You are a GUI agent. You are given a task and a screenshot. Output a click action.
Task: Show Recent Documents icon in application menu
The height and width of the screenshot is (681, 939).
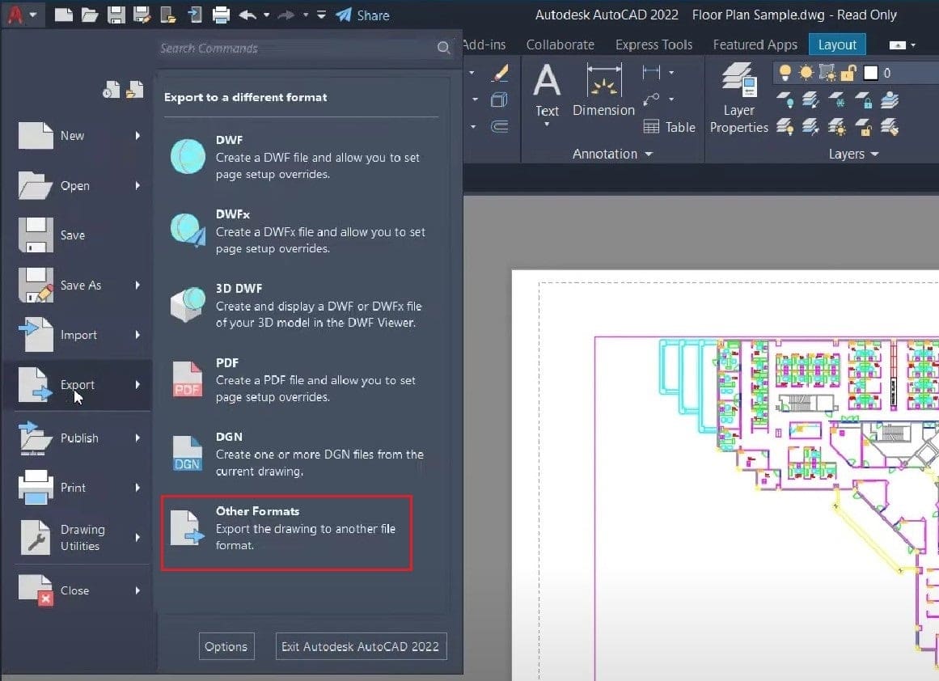(x=112, y=89)
